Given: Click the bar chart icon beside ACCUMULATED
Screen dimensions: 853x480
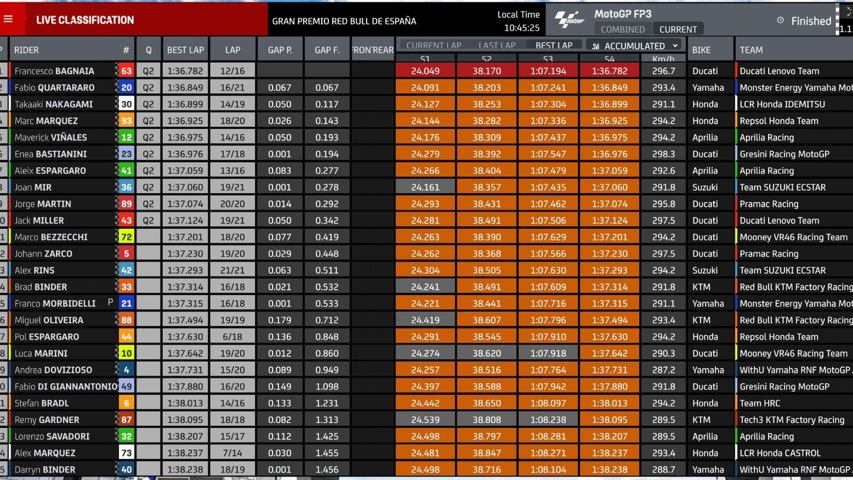Looking at the screenshot, I should 596,46.
